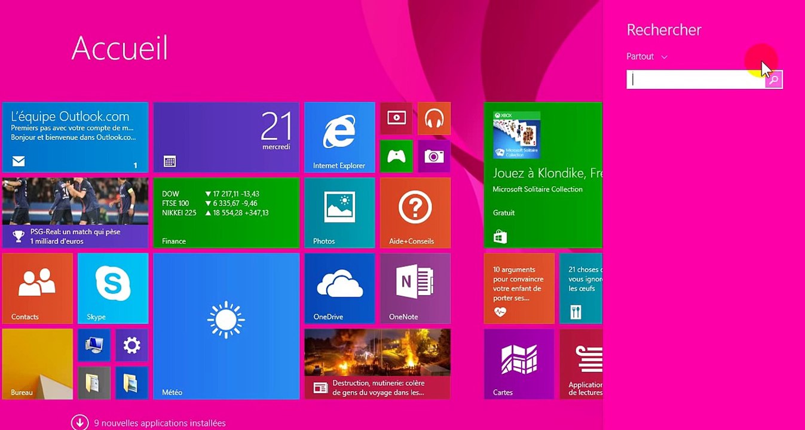Open the L'équipe Outlook.com mail tile

point(75,137)
